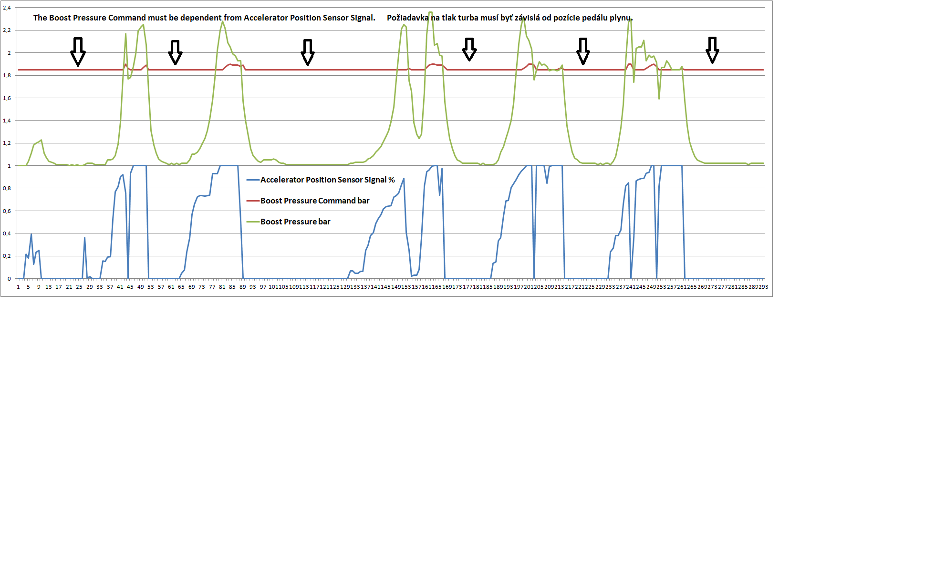Click the 13 label on the horizontal axis

(x=49, y=287)
